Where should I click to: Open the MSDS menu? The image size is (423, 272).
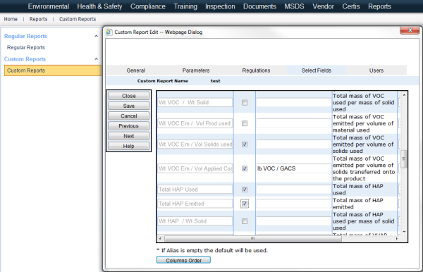click(294, 6)
